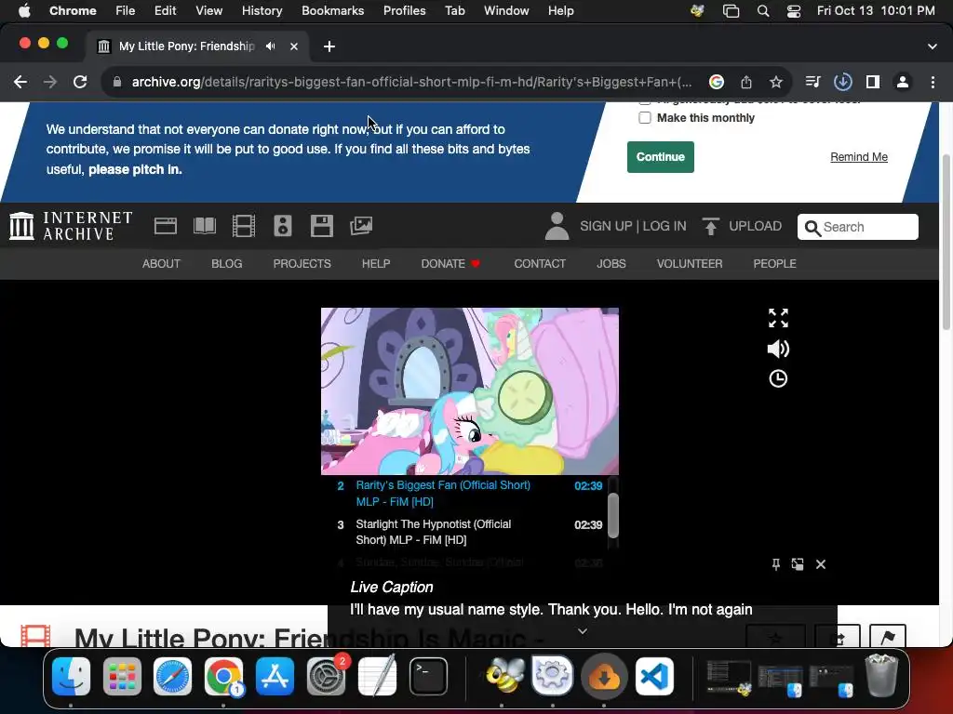Click the Chrome back arrow

tap(20, 82)
